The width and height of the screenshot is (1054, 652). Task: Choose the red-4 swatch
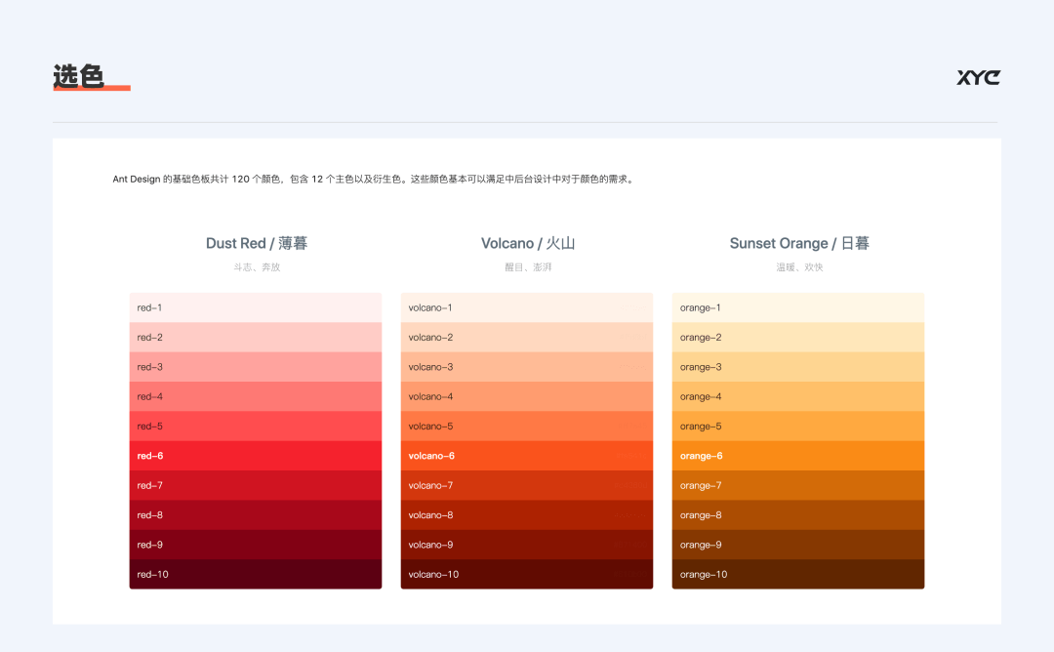click(256, 396)
